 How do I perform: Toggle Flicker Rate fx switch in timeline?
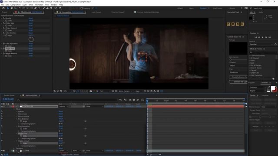tap(2, 114)
